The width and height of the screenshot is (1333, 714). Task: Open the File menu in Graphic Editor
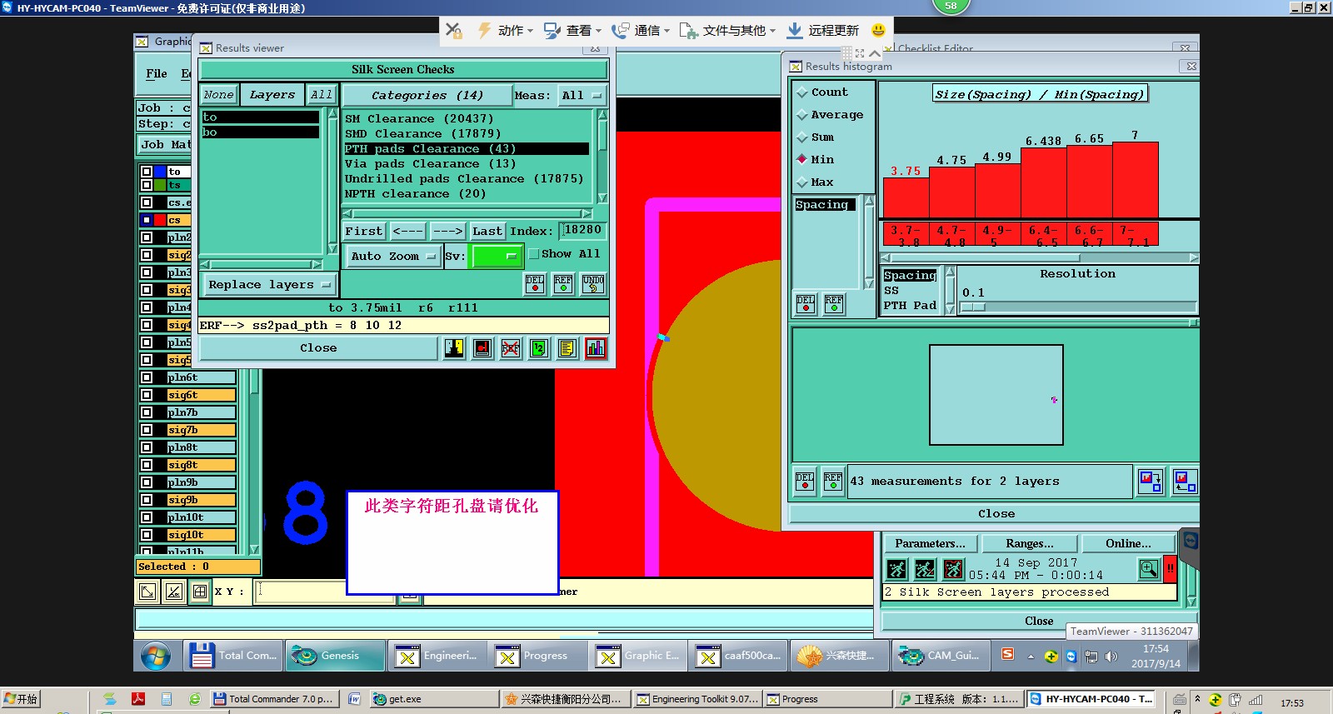coord(157,73)
